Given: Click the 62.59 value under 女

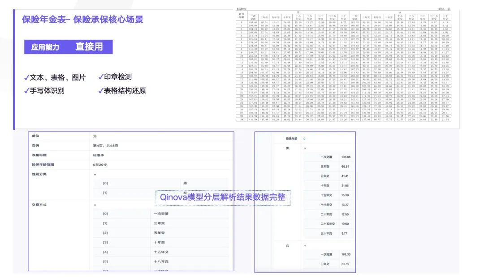Looking at the screenshot, I should 345,264.
